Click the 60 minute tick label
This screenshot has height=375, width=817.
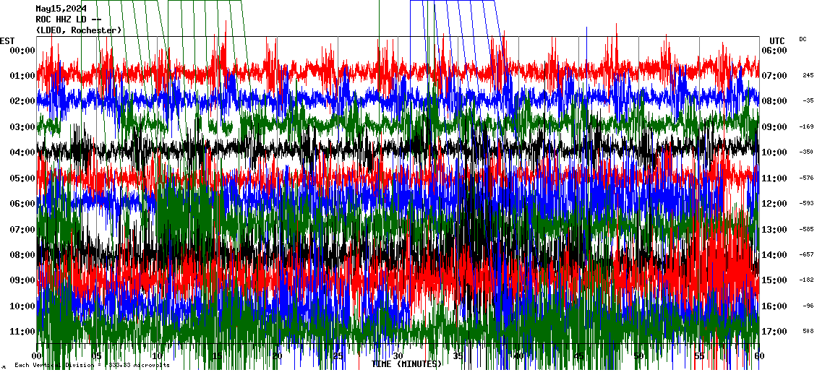[x=758, y=356]
